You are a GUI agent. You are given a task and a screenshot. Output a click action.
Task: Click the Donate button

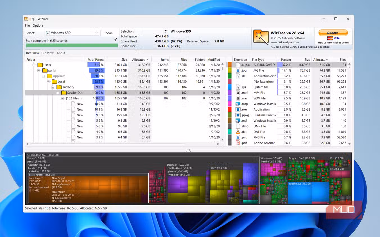[x=333, y=33]
